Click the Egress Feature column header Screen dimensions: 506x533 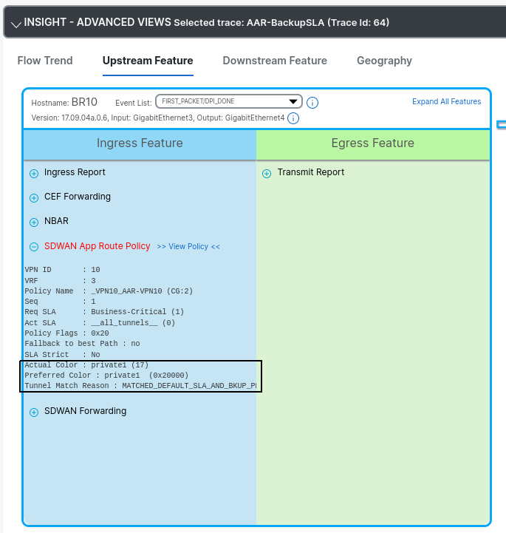click(372, 143)
